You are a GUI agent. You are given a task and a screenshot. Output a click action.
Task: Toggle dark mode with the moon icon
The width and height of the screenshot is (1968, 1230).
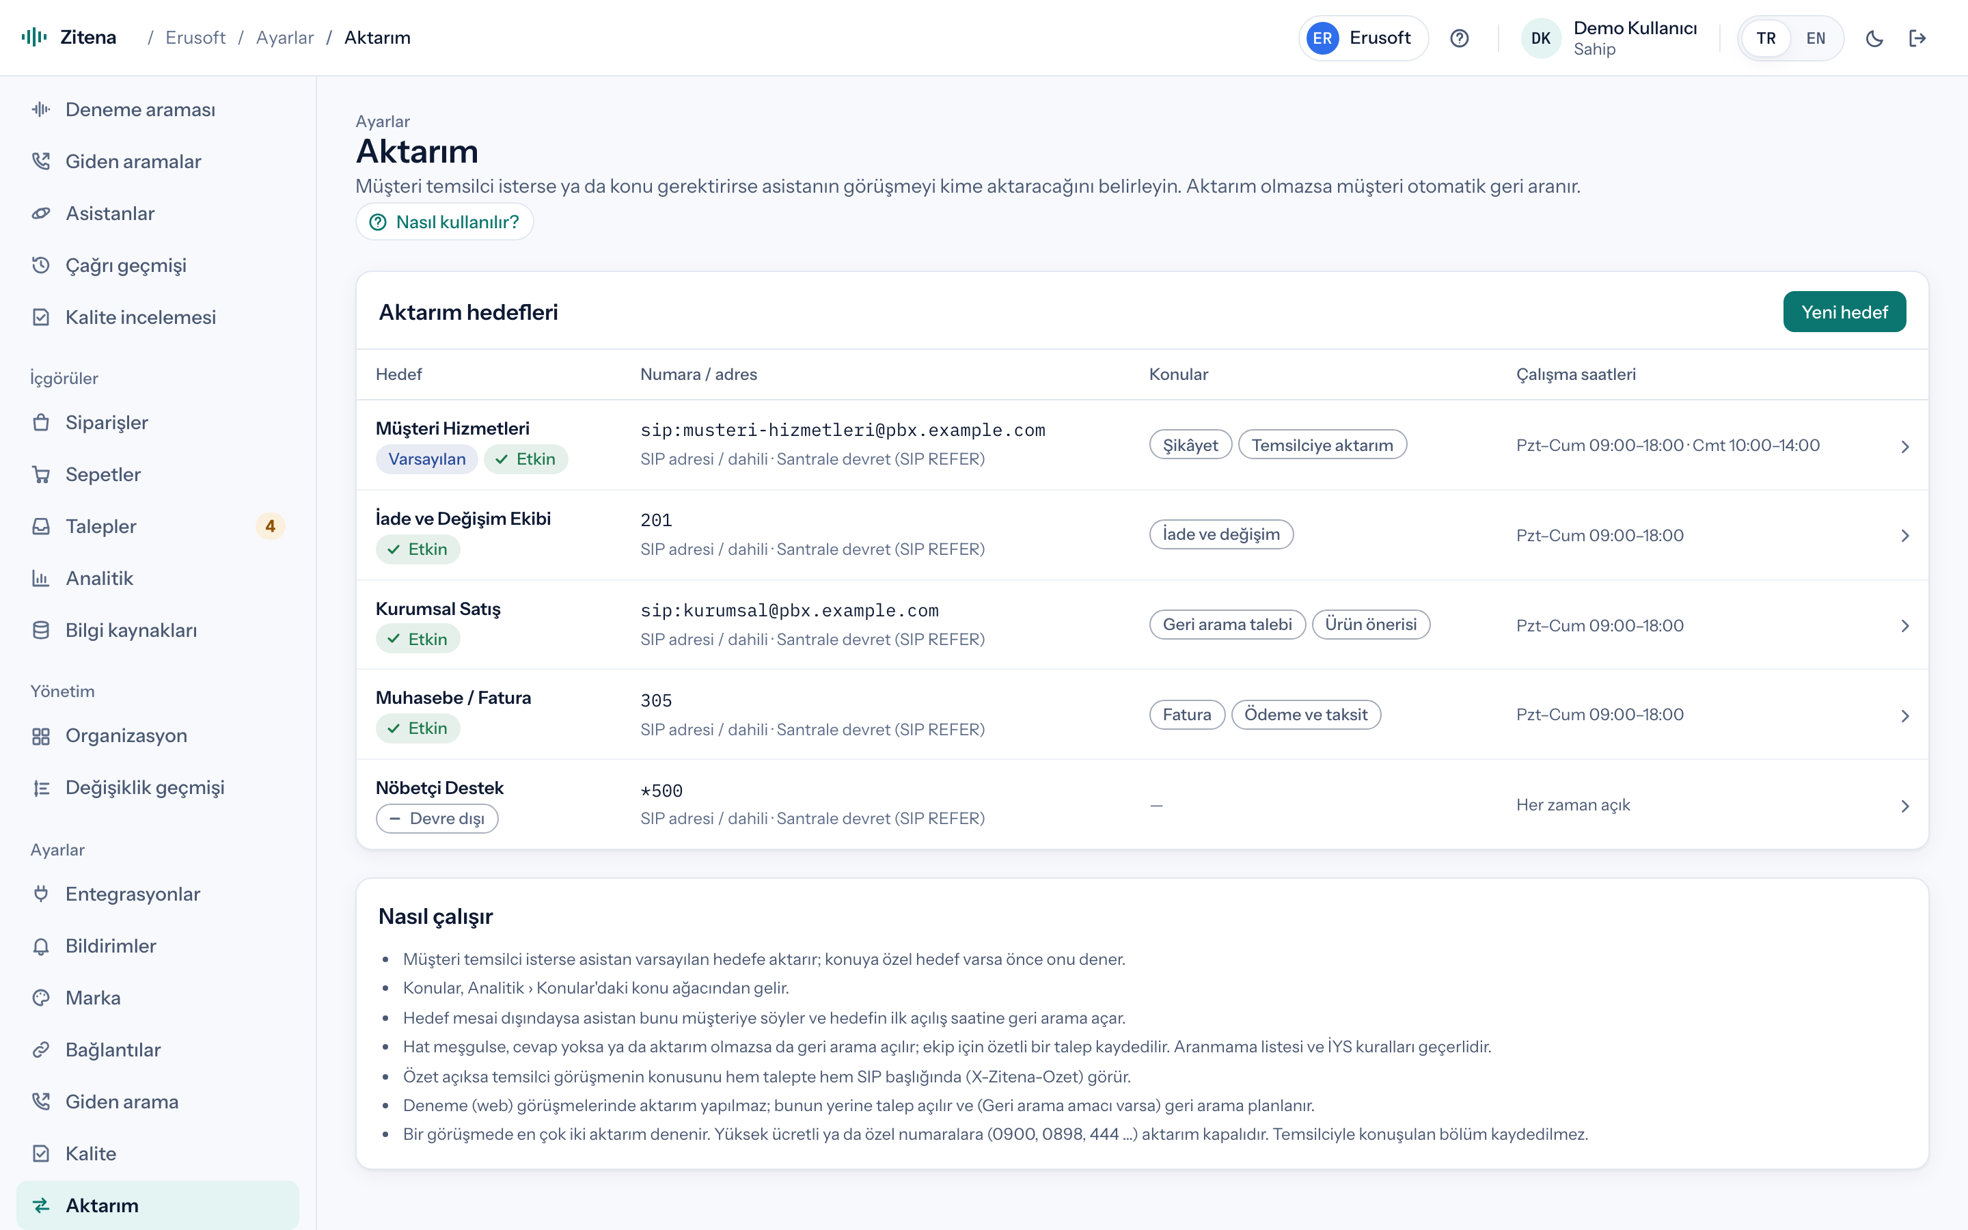coord(1874,38)
